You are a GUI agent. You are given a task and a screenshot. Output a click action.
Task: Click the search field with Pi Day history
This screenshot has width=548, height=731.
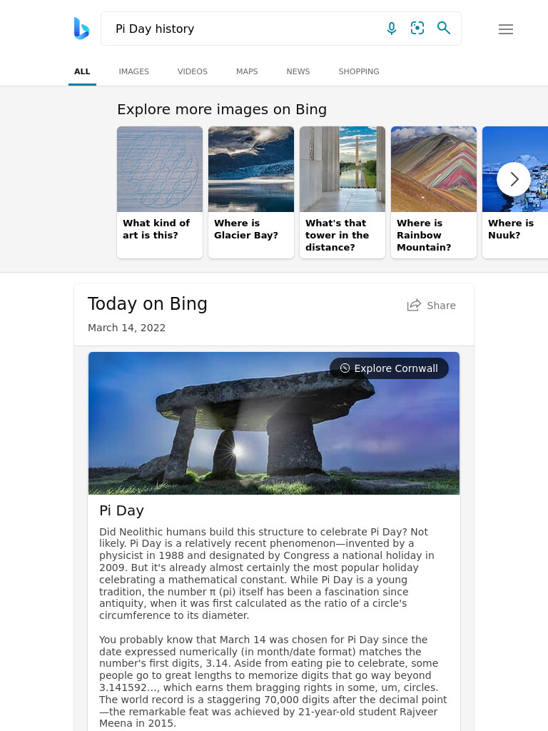[x=243, y=29]
